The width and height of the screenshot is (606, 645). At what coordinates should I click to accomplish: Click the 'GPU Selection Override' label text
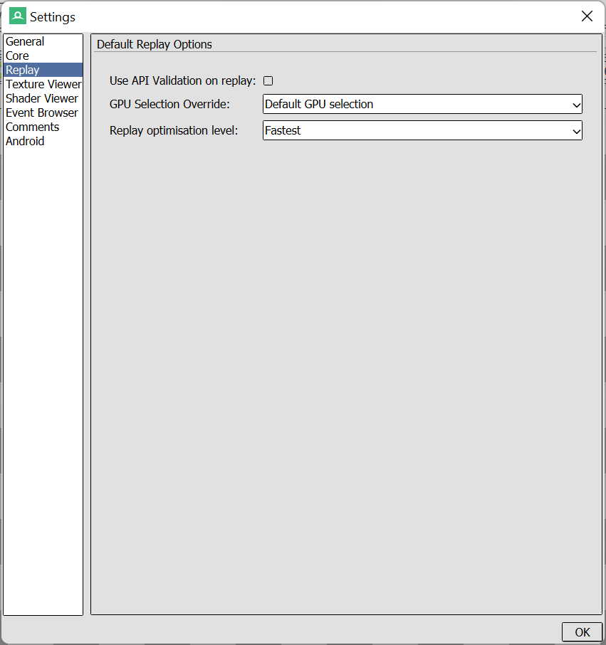click(169, 105)
